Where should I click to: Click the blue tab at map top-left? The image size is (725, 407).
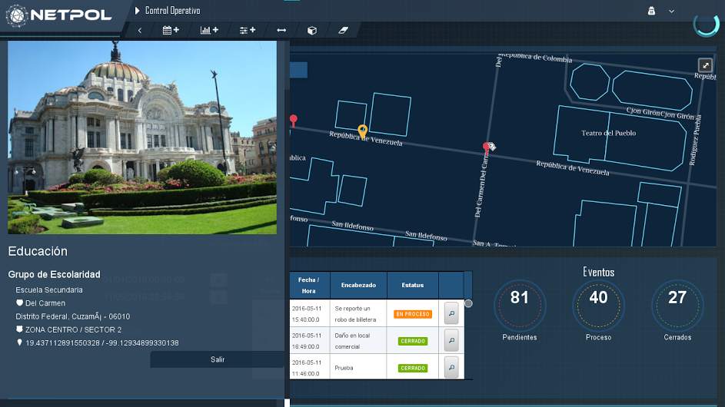(x=299, y=70)
